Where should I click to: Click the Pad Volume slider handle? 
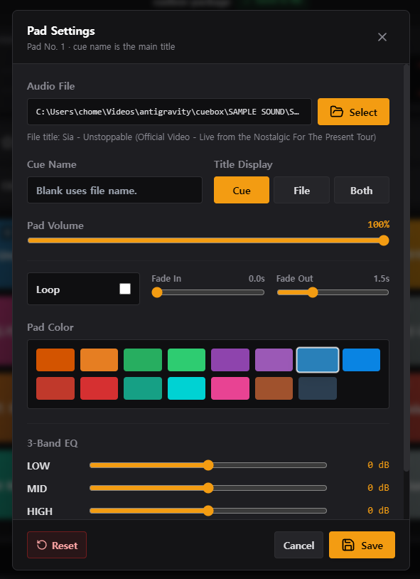[384, 240]
